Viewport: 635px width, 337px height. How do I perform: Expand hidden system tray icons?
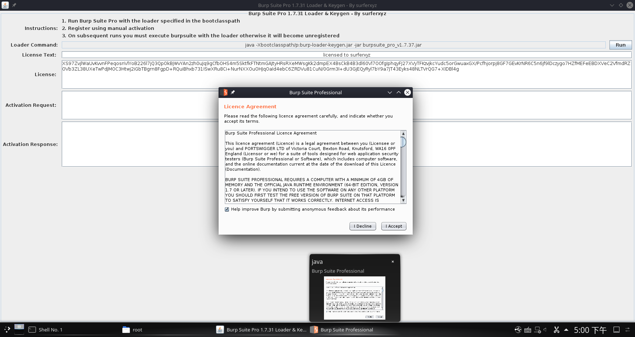pyautogui.click(x=566, y=329)
